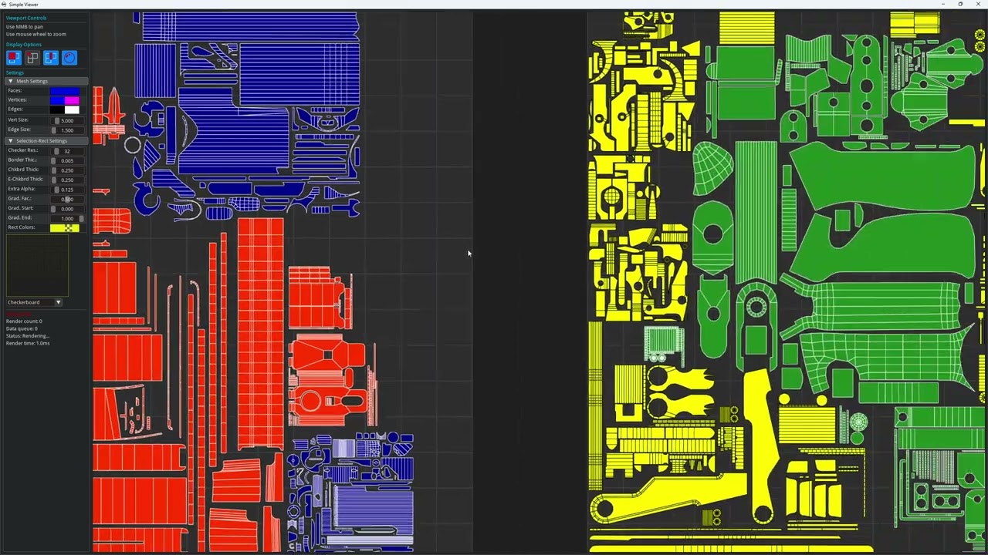Click the Viewport Controls heading
Viewport: 988px width, 555px height.
(x=26, y=18)
